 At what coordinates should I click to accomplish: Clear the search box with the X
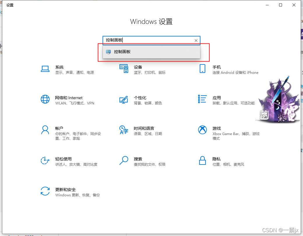click(196, 41)
